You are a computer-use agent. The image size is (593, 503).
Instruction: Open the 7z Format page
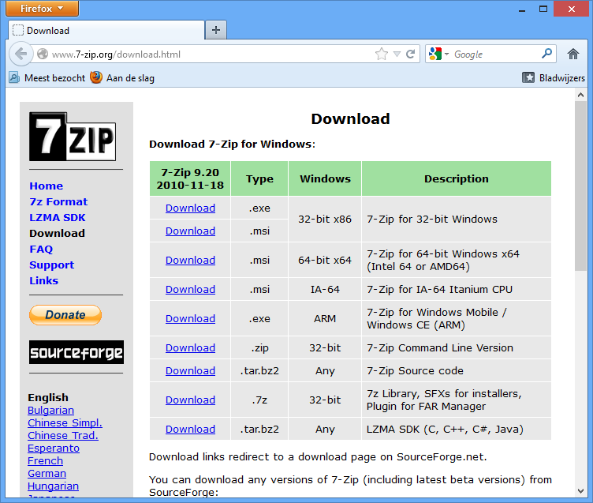click(58, 202)
